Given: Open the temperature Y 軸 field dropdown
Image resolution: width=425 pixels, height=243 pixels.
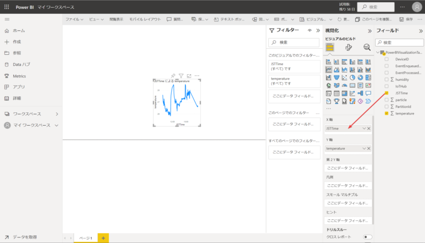Looking at the screenshot, I should pos(364,149).
